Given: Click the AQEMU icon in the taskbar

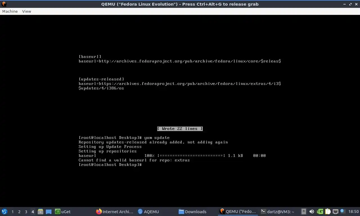Looking at the screenshot, I should click(140, 211).
